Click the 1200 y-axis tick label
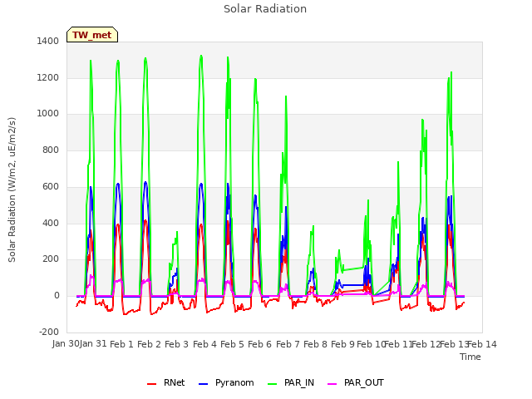Viewport: 532px width, 399px height. pyautogui.click(x=48, y=77)
